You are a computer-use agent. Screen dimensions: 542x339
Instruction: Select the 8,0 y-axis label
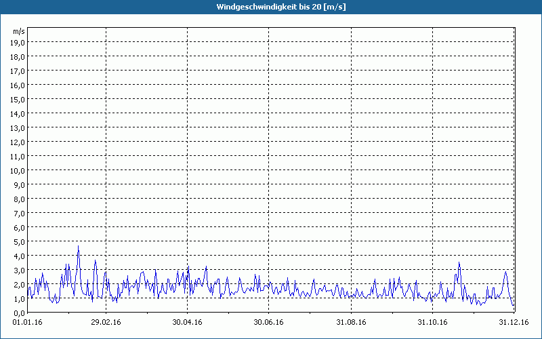pos(20,199)
